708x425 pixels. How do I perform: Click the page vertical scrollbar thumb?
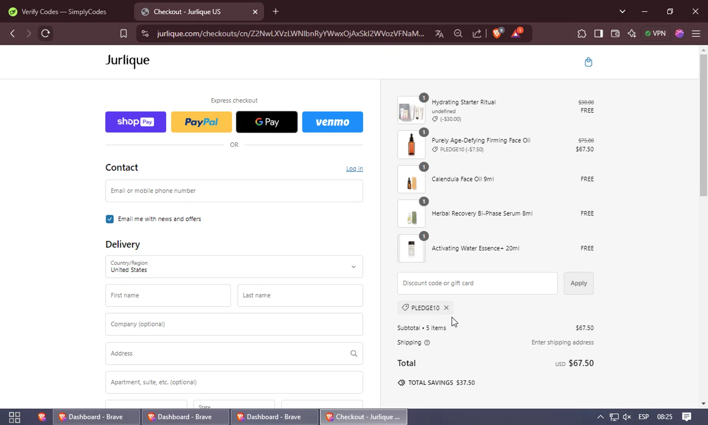coord(703,125)
